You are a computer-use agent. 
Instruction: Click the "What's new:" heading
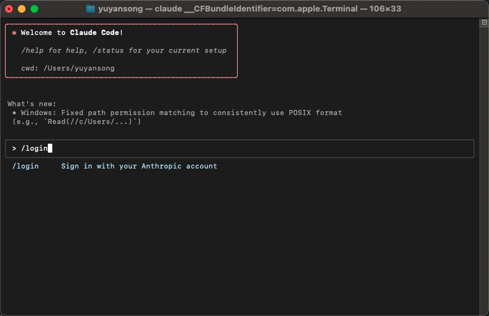[32, 104]
